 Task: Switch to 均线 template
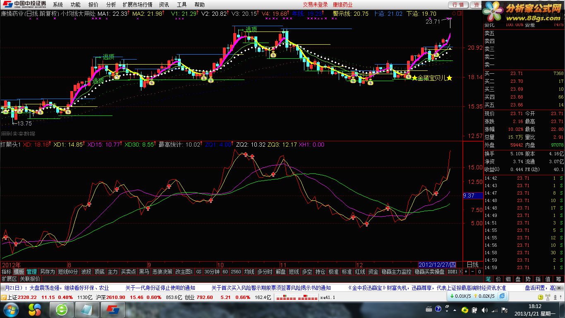(x=249, y=272)
